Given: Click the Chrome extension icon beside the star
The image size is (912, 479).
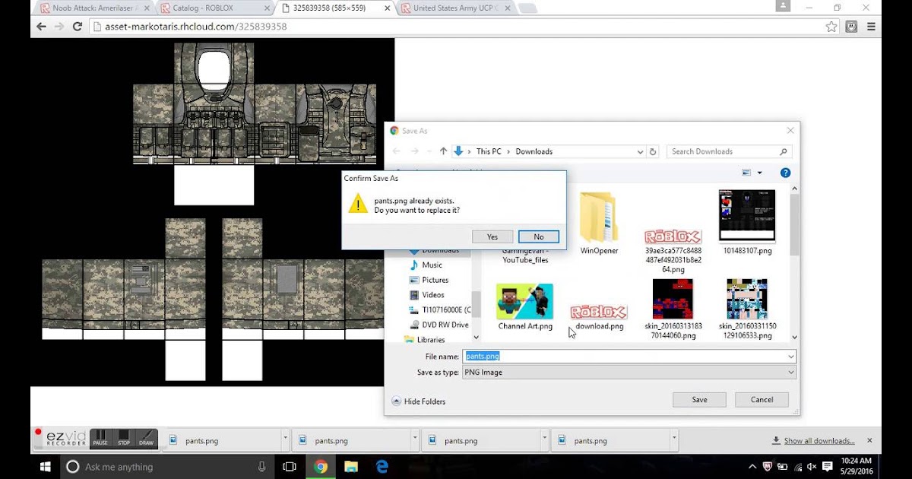Looking at the screenshot, I should click(x=852, y=27).
